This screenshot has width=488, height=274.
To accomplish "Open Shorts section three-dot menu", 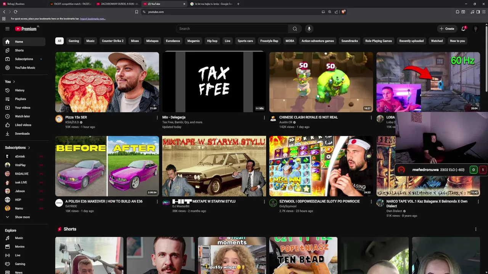I will tap(476, 229).
